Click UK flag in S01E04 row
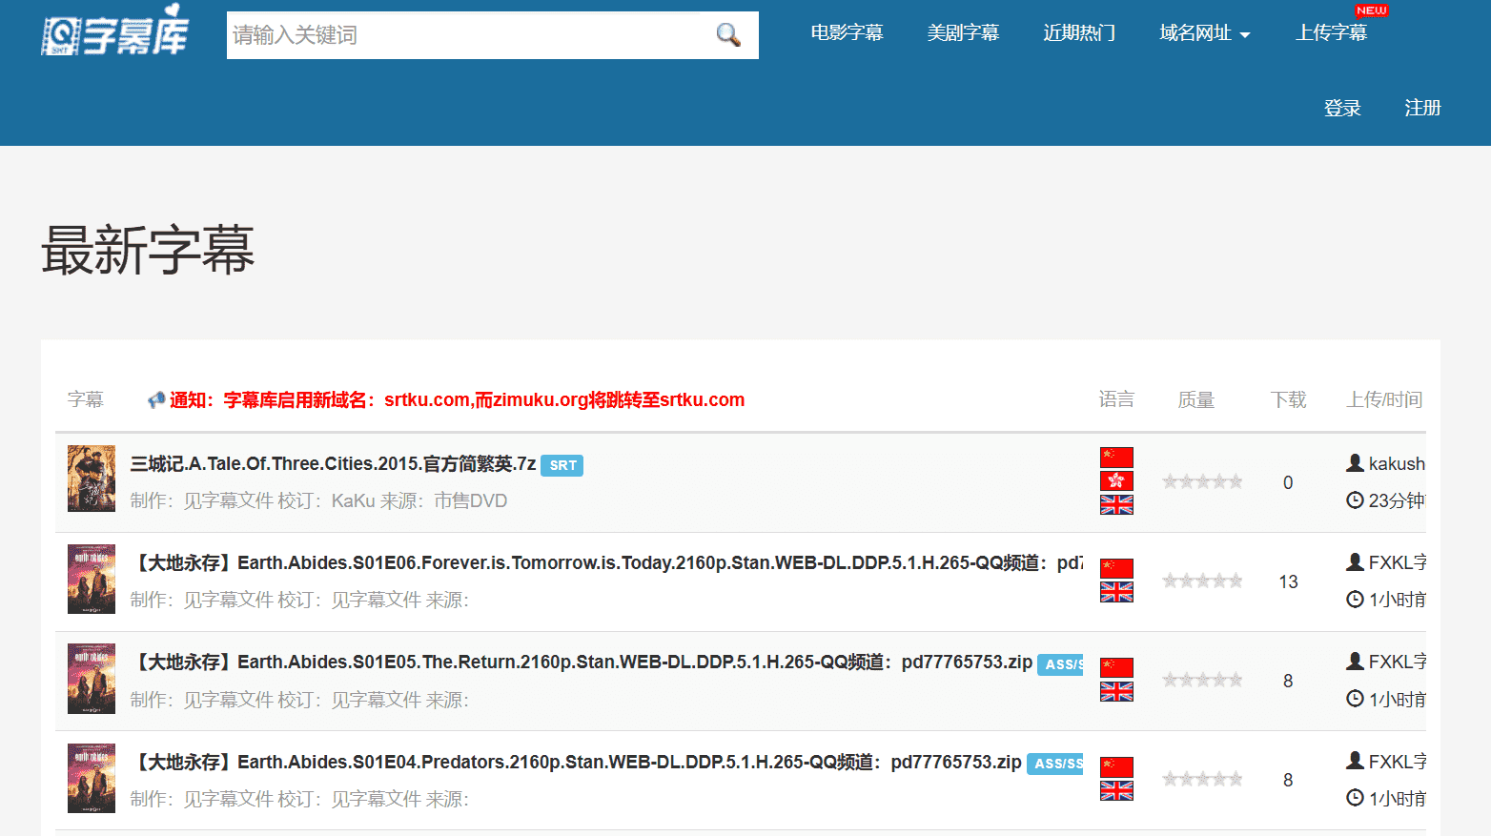 click(x=1116, y=790)
